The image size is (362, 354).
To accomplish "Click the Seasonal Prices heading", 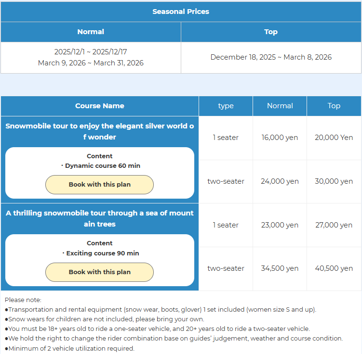I will tap(181, 12).
